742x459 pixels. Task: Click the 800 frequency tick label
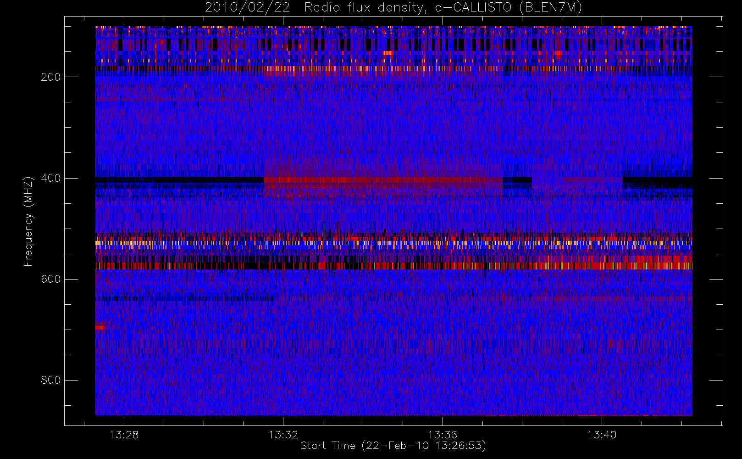point(51,380)
